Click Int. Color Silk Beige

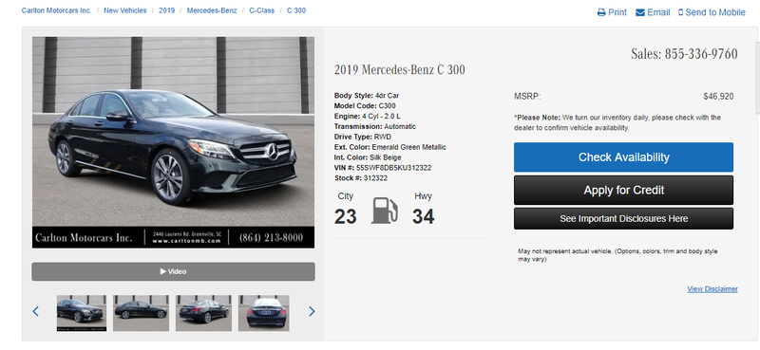pos(368,157)
